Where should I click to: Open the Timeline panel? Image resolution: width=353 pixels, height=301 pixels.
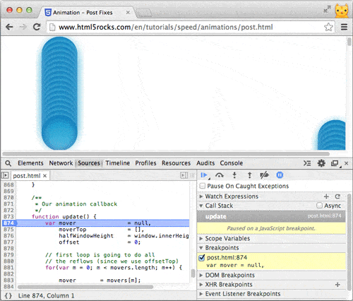118,163
